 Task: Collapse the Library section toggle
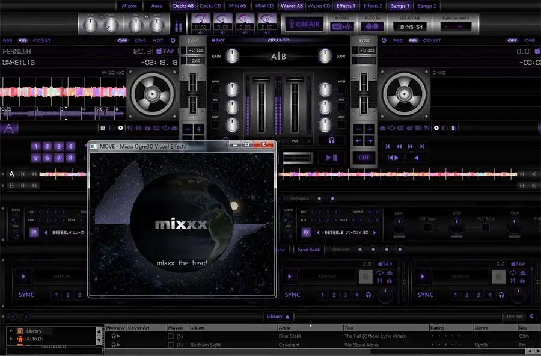278,316
